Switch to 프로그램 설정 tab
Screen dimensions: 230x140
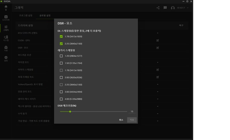26,15
